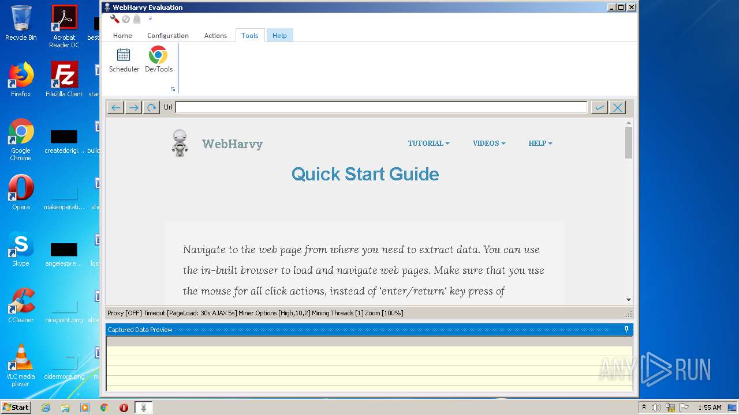This screenshot has height=415, width=739.
Task: Click the wrench configuration icon in quick toolbar
Action: click(114, 19)
